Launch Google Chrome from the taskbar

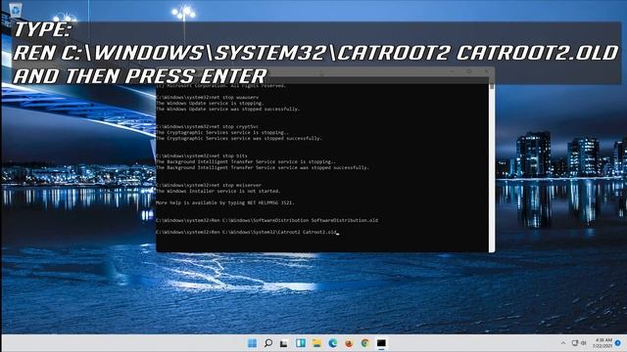pos(364,343)
